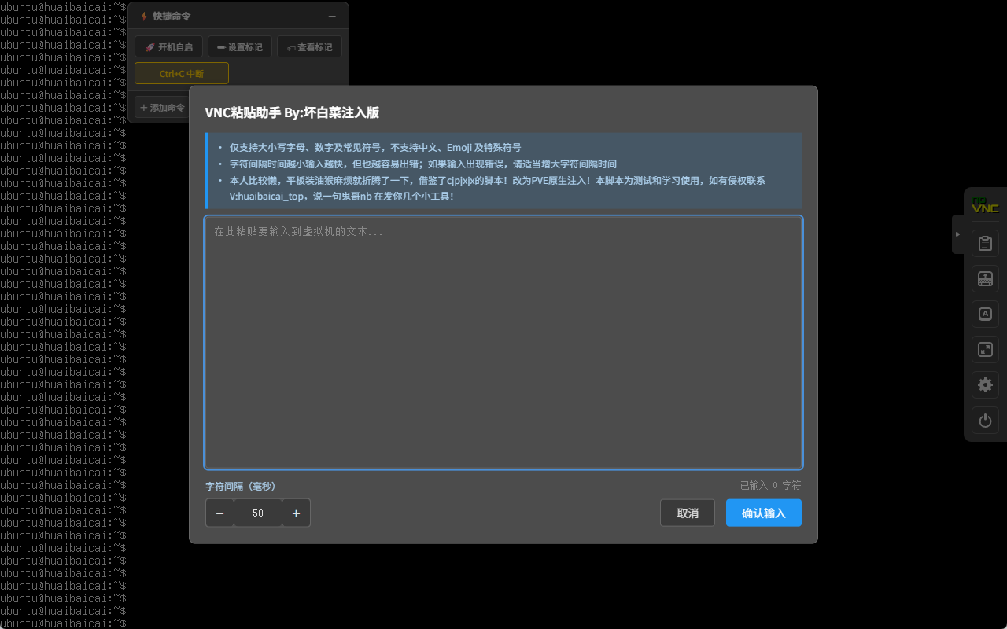1007x629 pixels.
Task: Click the 字符间隔（毫秒）label
Action: coord(241,486)
